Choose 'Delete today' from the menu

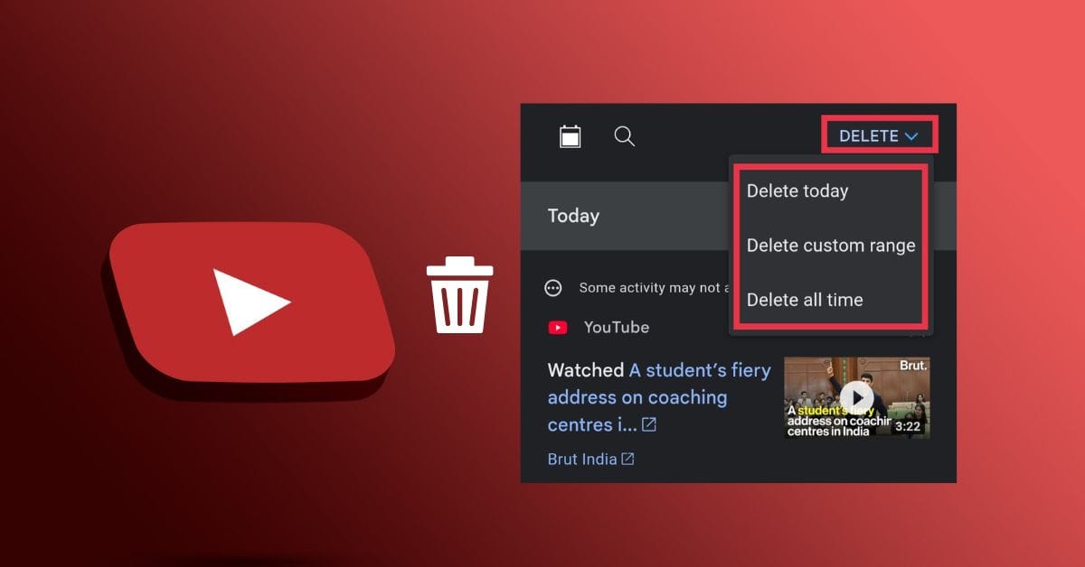pos(797,191)
